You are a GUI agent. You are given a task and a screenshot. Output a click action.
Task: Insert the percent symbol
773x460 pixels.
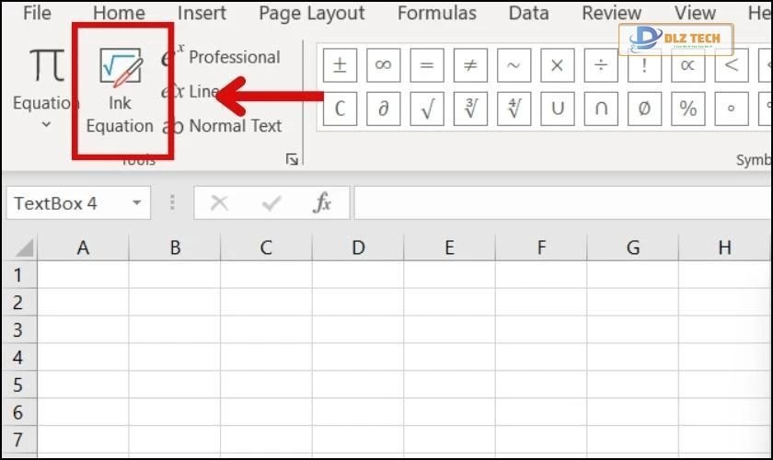(x=688, y=109)
